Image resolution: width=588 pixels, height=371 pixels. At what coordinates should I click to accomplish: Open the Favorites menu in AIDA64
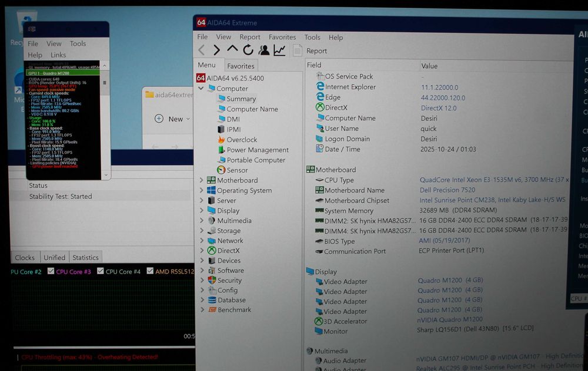click(x=282, y=37)
